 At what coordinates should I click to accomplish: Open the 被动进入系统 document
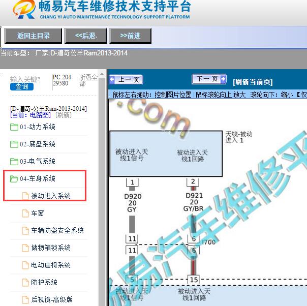[51, 196]
